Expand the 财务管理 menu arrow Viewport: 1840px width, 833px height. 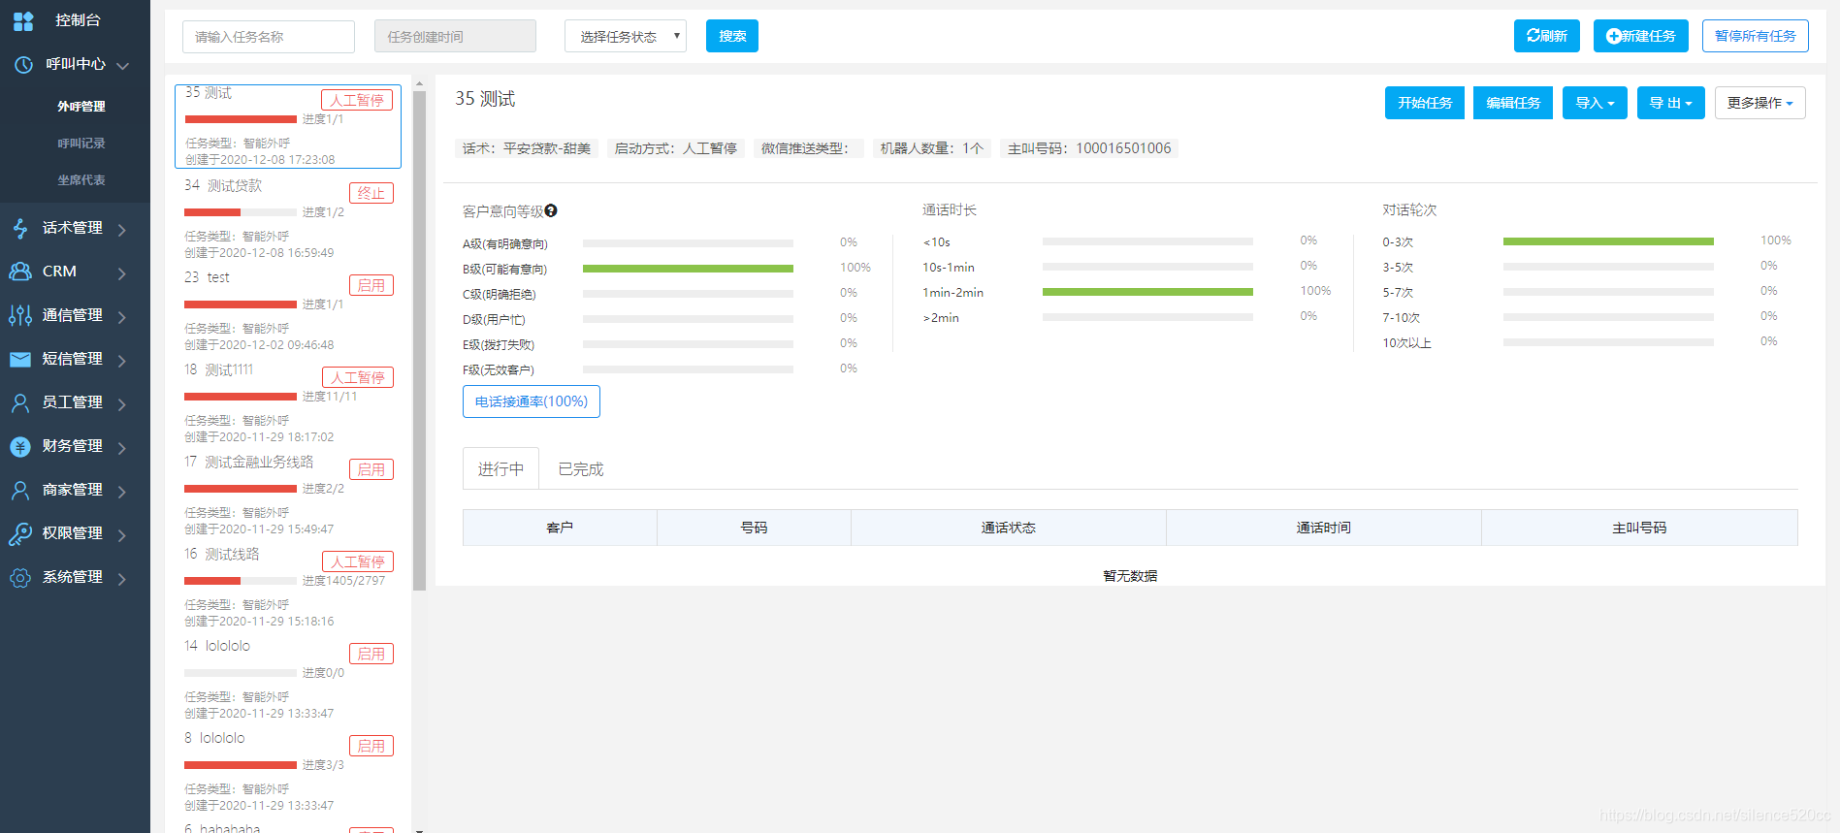pos(122,447)
